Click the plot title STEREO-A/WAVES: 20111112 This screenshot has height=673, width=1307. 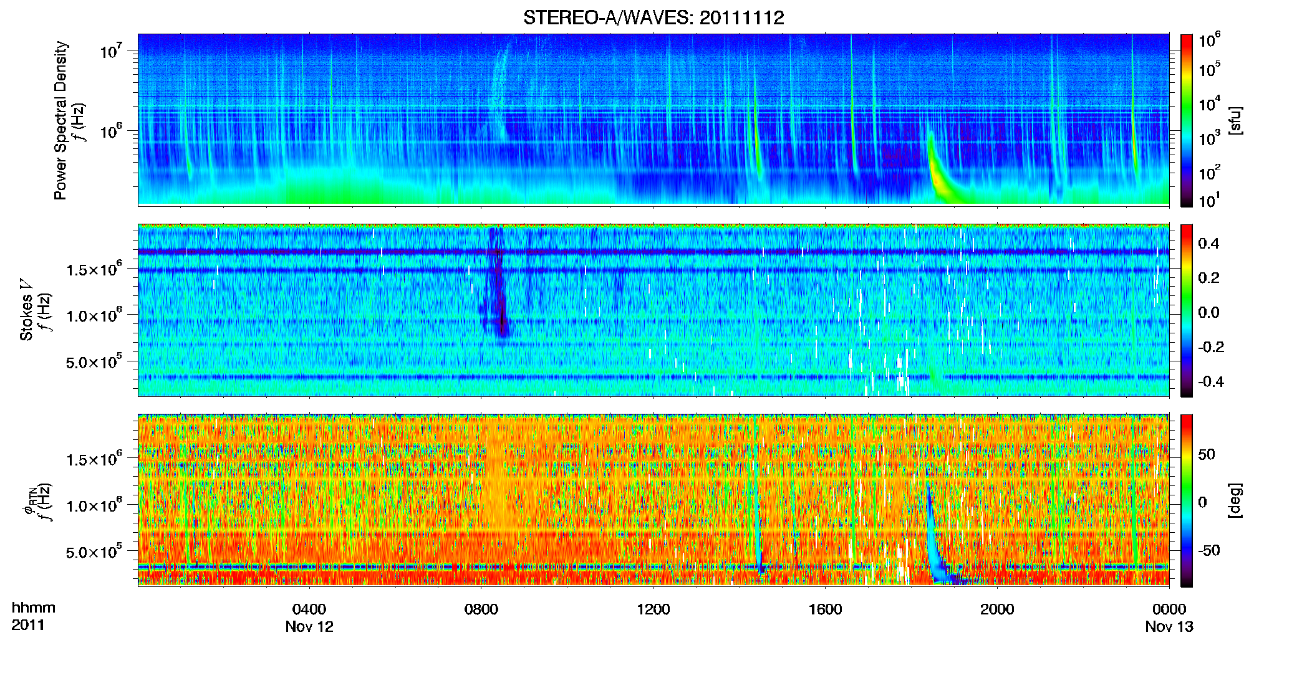coord(653,17)
